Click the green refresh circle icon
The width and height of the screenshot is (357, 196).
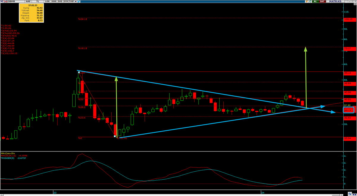click(x=310, y=1)
